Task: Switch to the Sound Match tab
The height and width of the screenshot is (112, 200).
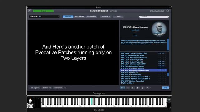Action: (92, 17)
